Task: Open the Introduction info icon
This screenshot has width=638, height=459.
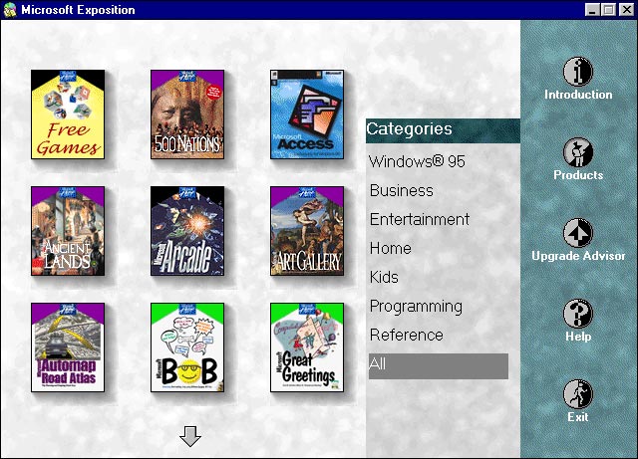Action: click(578, 72)
